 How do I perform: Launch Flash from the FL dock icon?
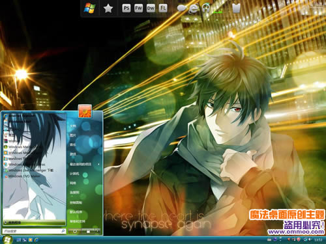coord(163,8)
